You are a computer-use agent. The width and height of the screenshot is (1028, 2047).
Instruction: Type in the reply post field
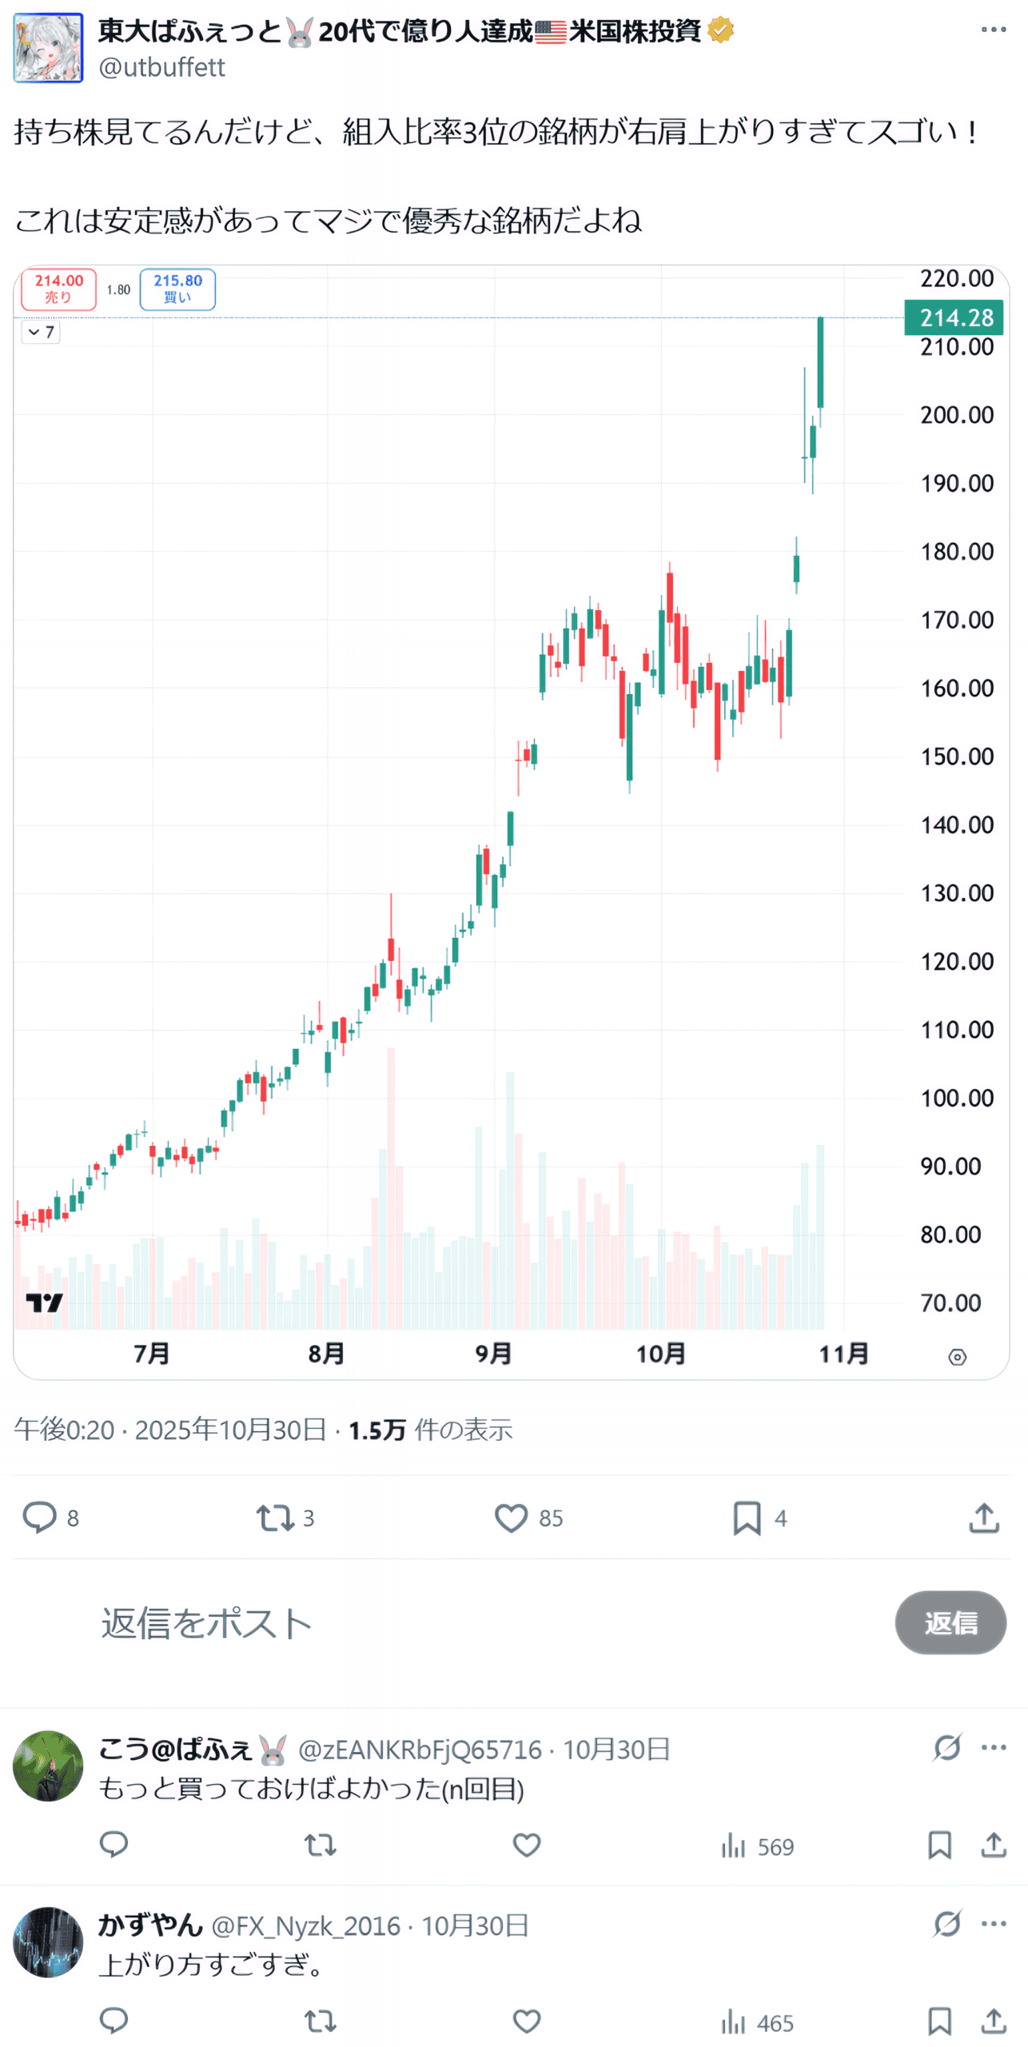tap(480, 1622)
